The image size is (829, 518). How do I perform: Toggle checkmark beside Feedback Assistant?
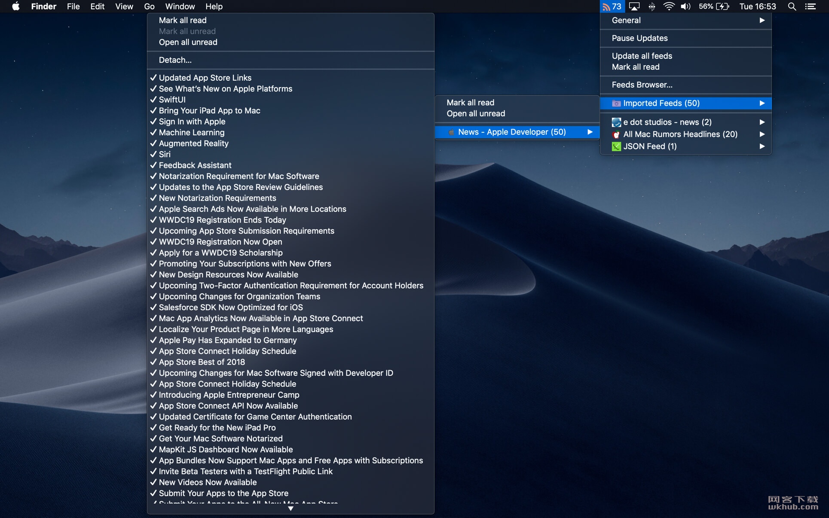pyautogui.click(x=153, y=165)
